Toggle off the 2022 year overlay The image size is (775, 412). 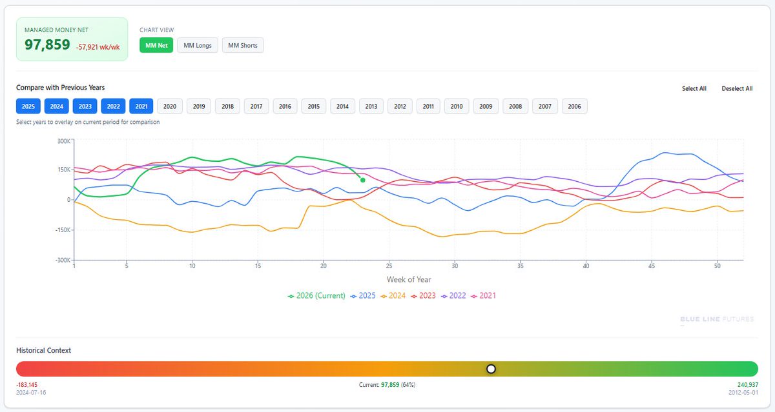113,106
